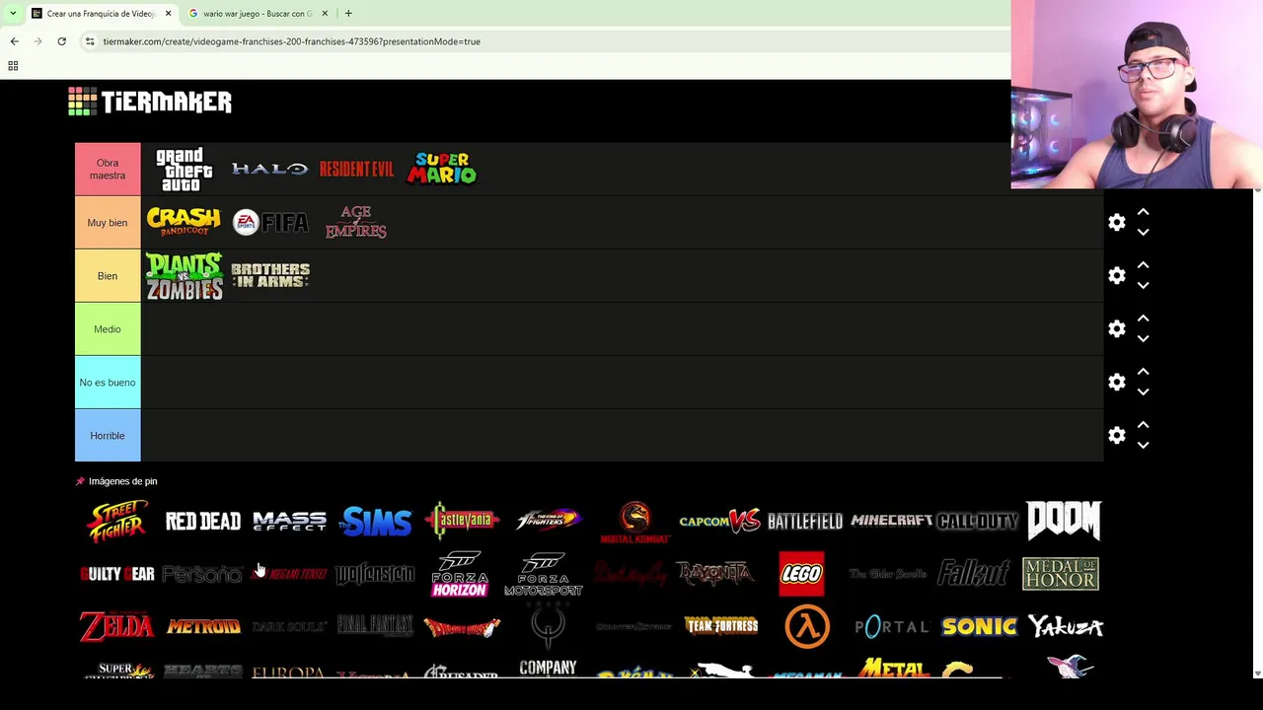Select the Plants vs Zombies logo
Viewport: 1263px width, 710px height.
[x=185, y=276]
